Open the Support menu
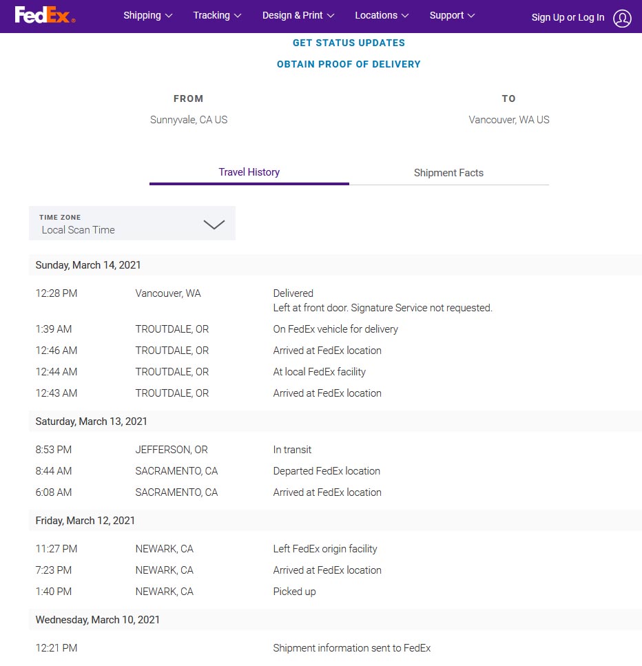Screen dimensions: 642x666 pos(452,15)
